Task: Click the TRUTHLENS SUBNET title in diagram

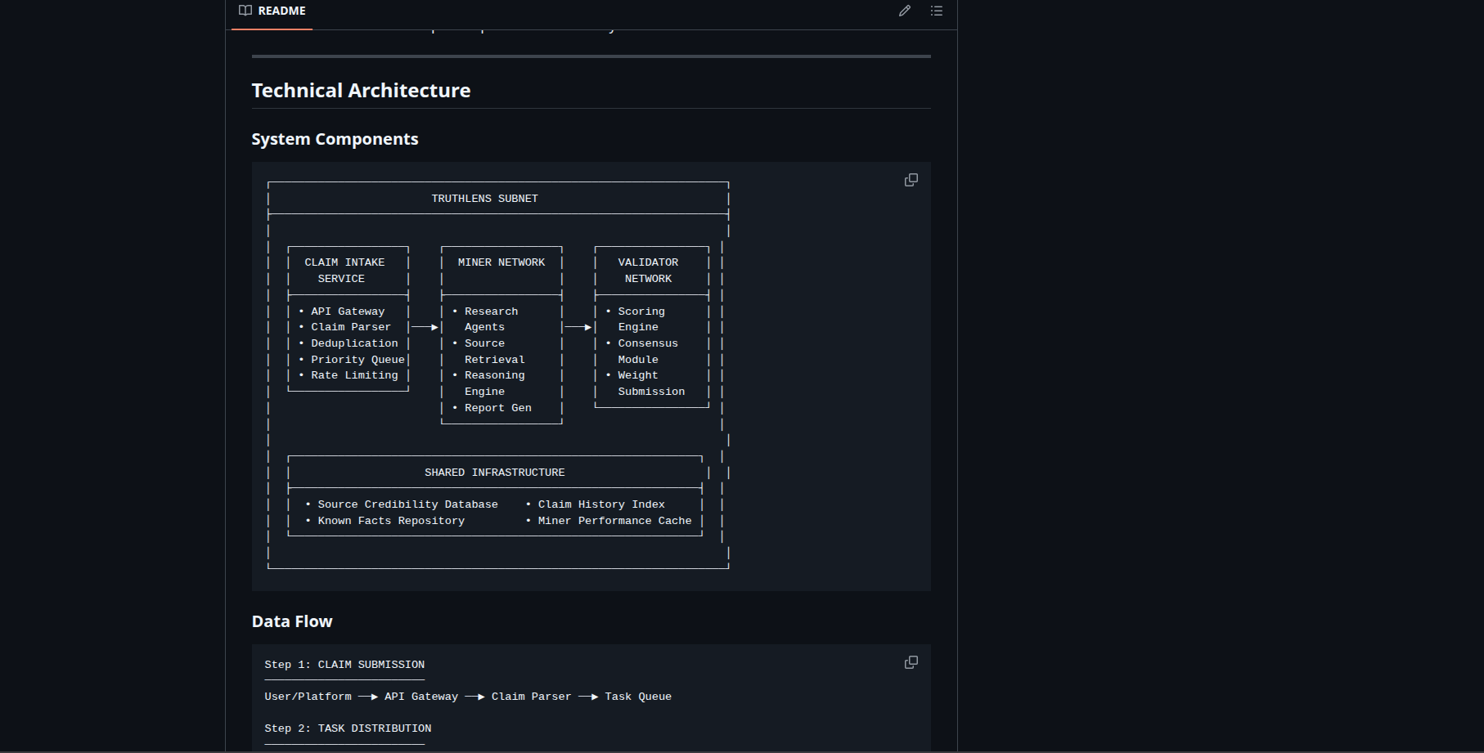Action: 484,199
